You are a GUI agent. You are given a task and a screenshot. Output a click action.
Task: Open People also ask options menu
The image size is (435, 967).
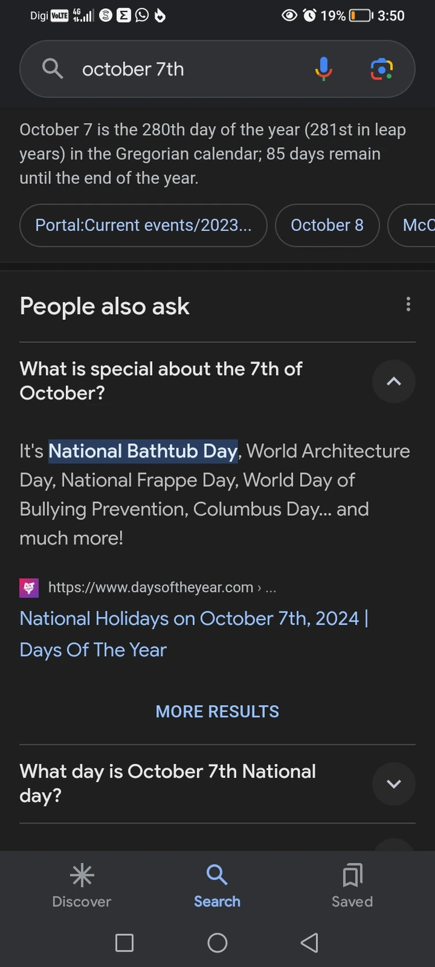[x=408, y=304]
